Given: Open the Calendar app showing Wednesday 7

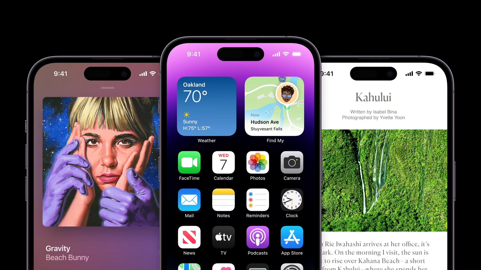Looking at the screenshot, I should coord(223,162).
